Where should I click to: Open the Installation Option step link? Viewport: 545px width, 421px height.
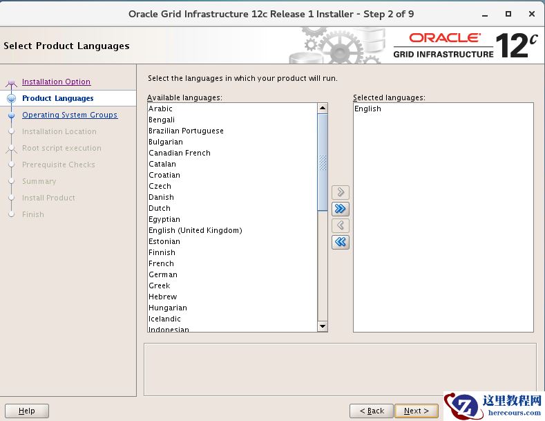click(x=57, y=82)
